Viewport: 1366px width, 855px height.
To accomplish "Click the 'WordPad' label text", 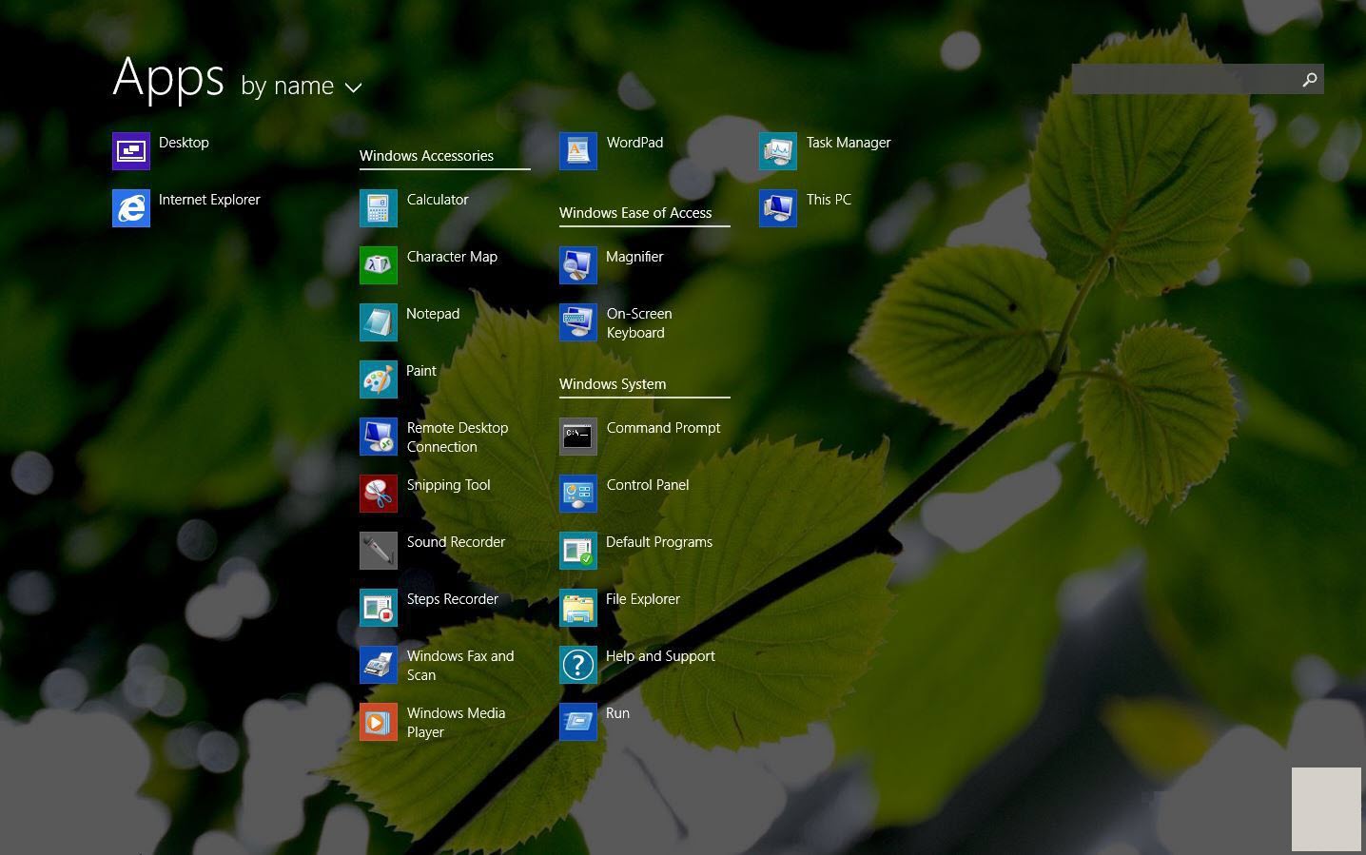I will 634,143.
